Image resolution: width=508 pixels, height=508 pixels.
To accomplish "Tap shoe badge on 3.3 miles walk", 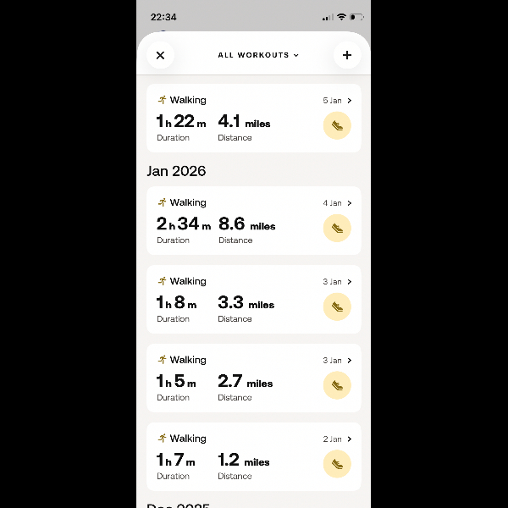I will coord(337,306).
